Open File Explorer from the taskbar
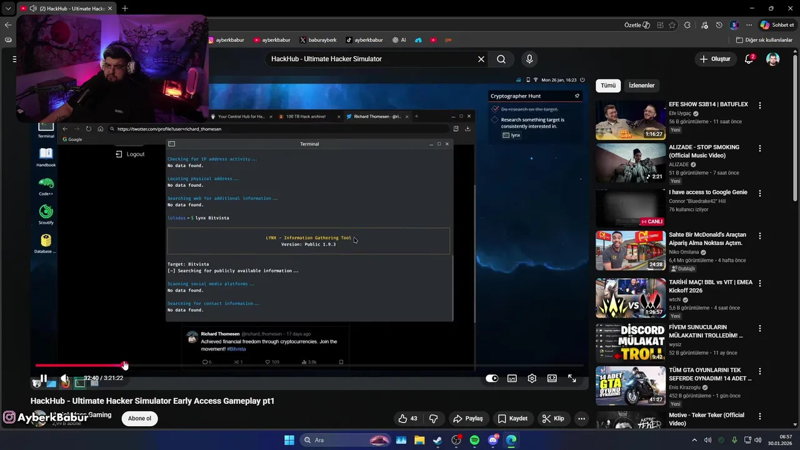This screenshot has height=450, width=800. coord(419,440)
